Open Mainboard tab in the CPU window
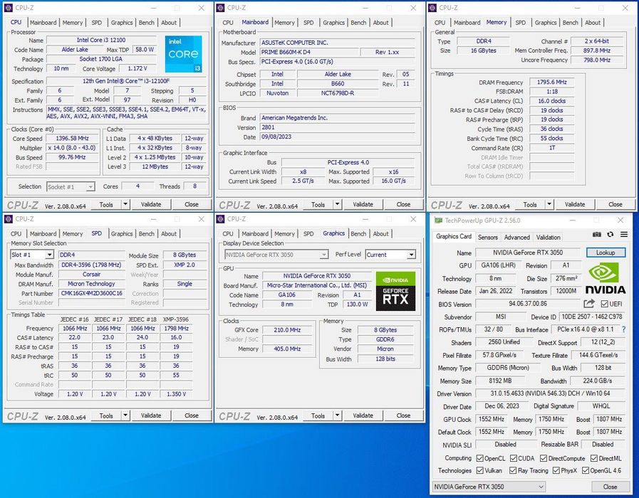The height and width of the screenshot is (498, 639). click(x=43, y=23)
